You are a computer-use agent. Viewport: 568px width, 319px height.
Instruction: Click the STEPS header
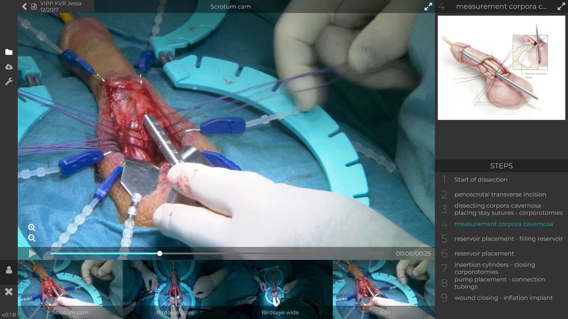coord(501,166)
